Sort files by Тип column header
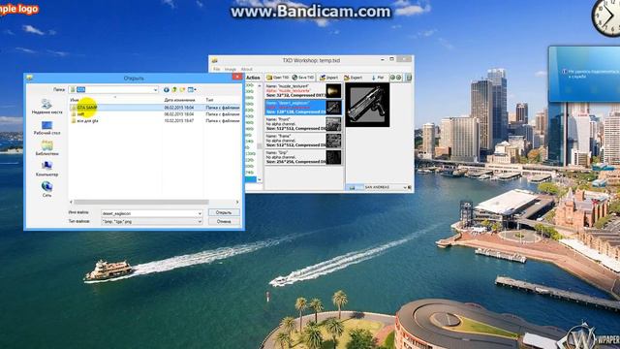620x349 pixels. (209, 100)
